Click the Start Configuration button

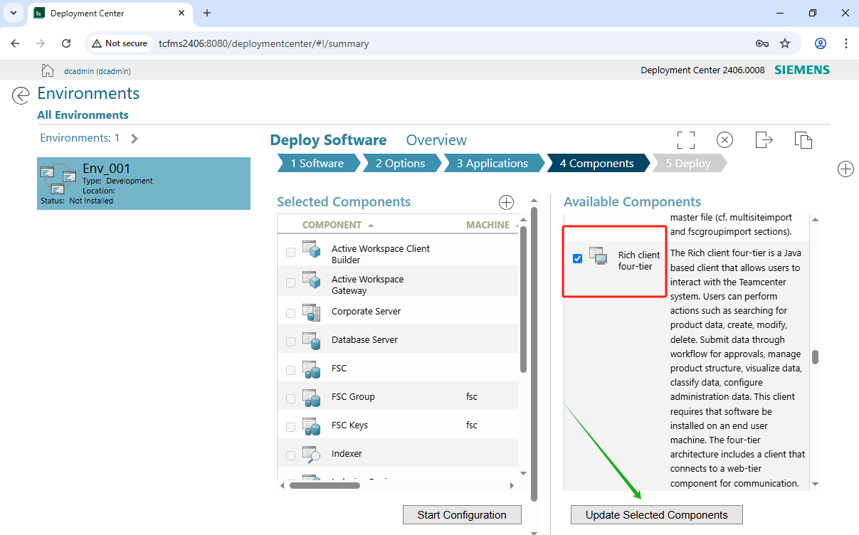point(462,515)
